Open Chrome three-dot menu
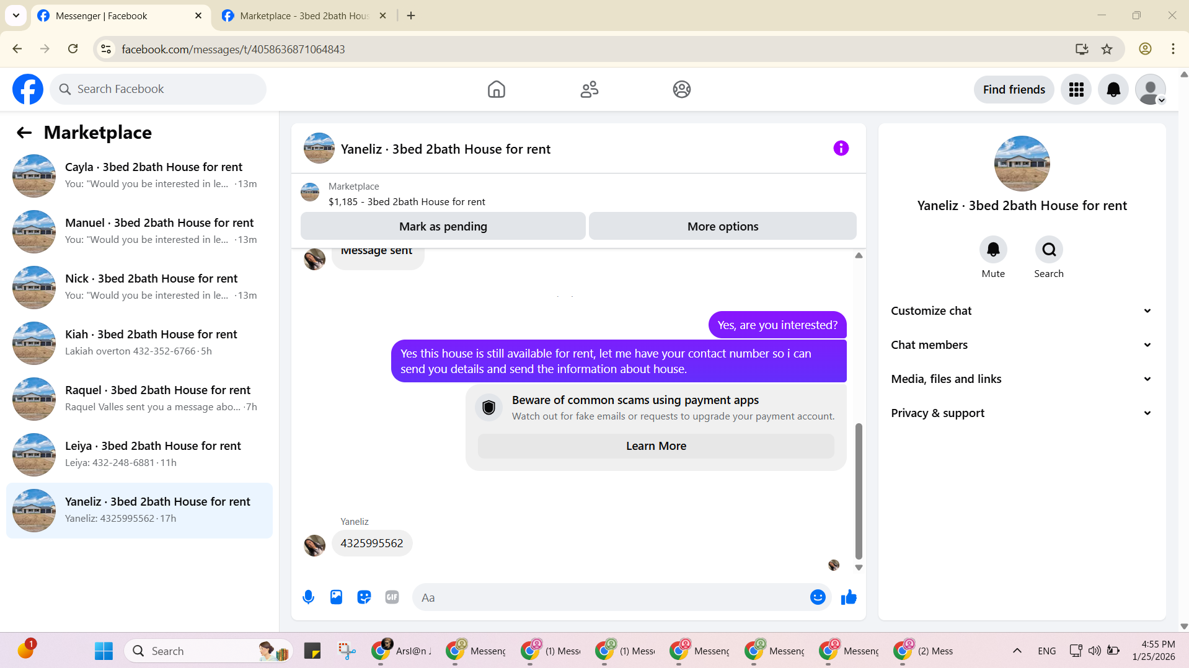Screen dimensions: 1189x668 tap(1173, 49)
